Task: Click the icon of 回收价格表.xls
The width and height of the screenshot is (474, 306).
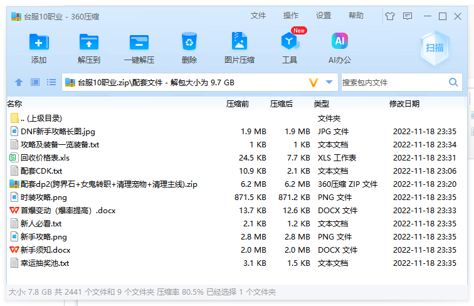Action: [x=14, y=157]
